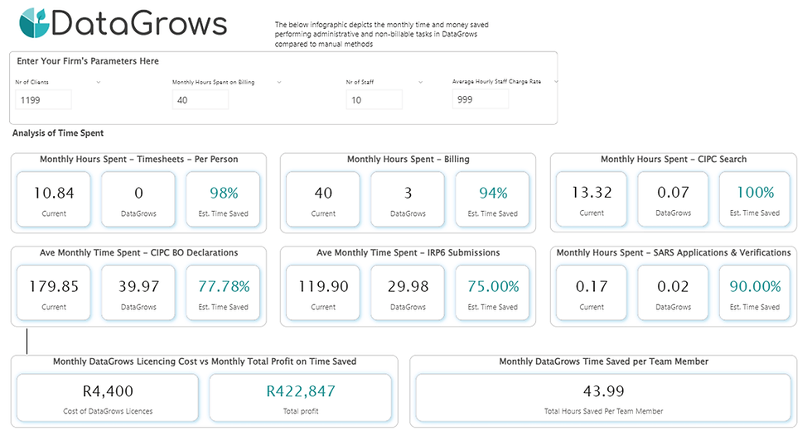The image size is (812, 445).
Task: Click 'Monthly DataGrows Time Saved per Team Member' title
Action: tap(603, 361)
